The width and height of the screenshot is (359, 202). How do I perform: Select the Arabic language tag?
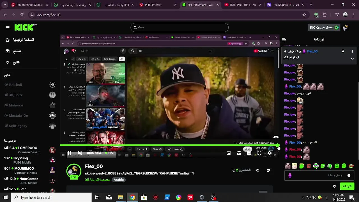point(119,180)
